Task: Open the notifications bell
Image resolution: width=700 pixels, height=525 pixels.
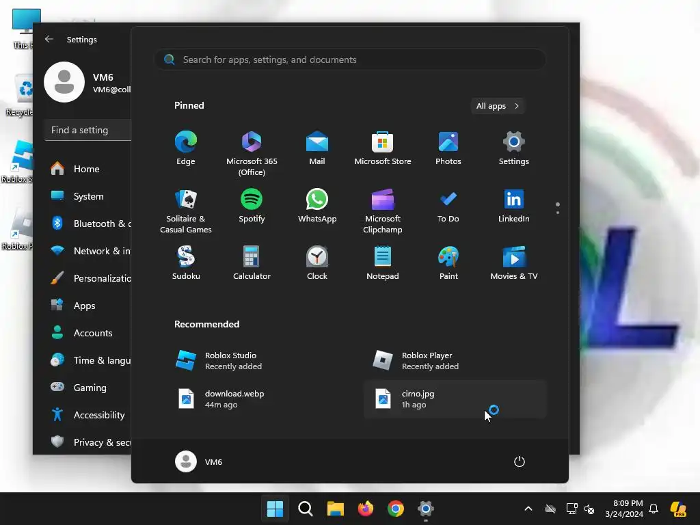Action: (x=654, y=509)
